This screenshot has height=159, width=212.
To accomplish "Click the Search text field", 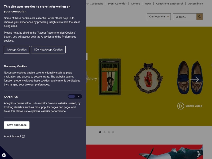I will coord(185,17).
